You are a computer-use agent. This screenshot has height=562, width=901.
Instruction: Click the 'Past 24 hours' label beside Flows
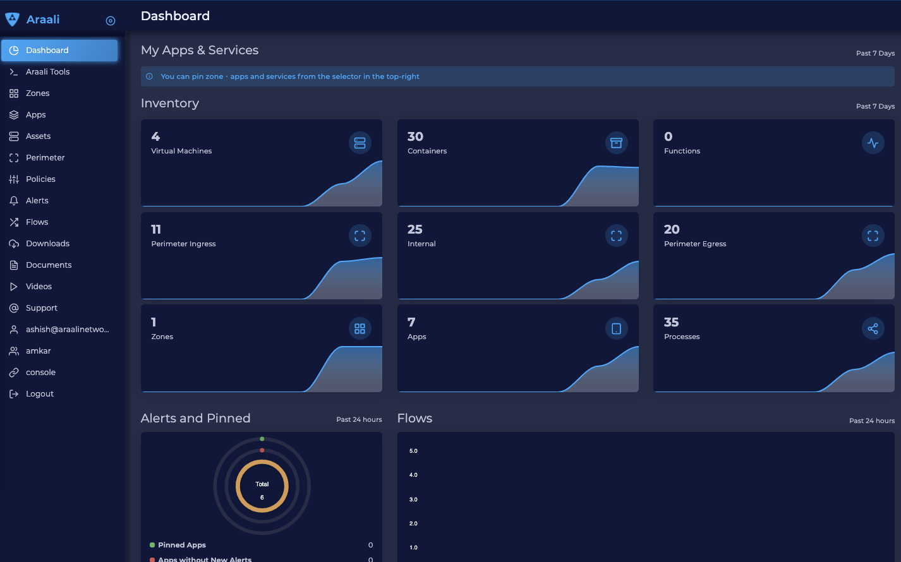coord(872,421)
